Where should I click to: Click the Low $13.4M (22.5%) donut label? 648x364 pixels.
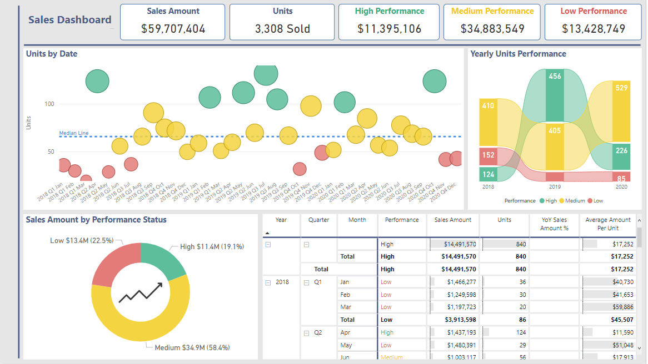tap(82, 241)
